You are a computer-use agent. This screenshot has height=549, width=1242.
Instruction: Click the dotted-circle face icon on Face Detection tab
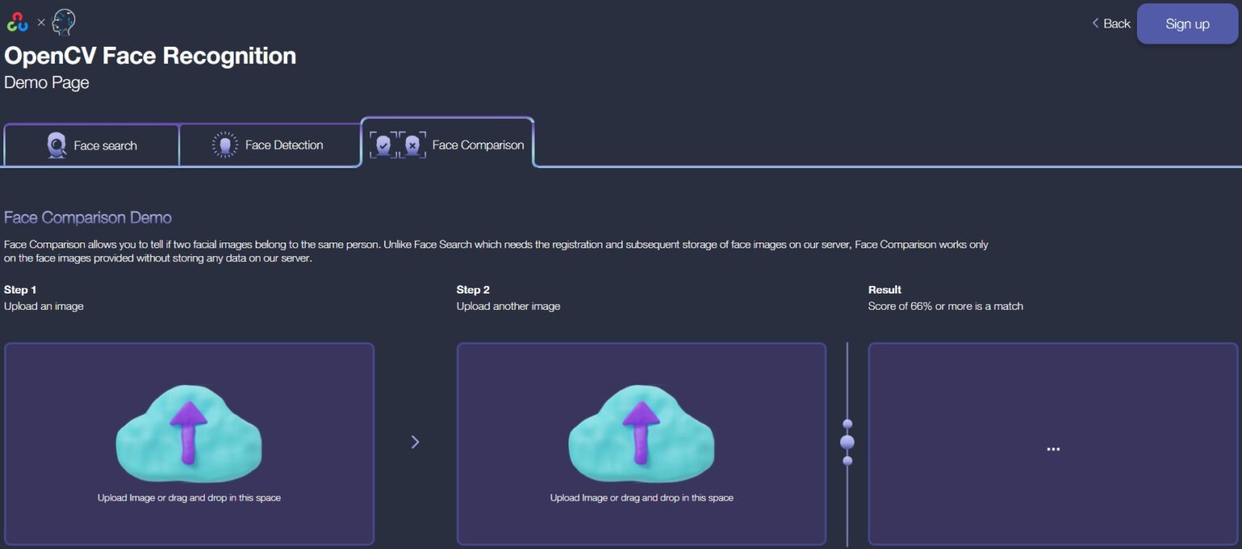pyautogui.click(x=225, y=145)
